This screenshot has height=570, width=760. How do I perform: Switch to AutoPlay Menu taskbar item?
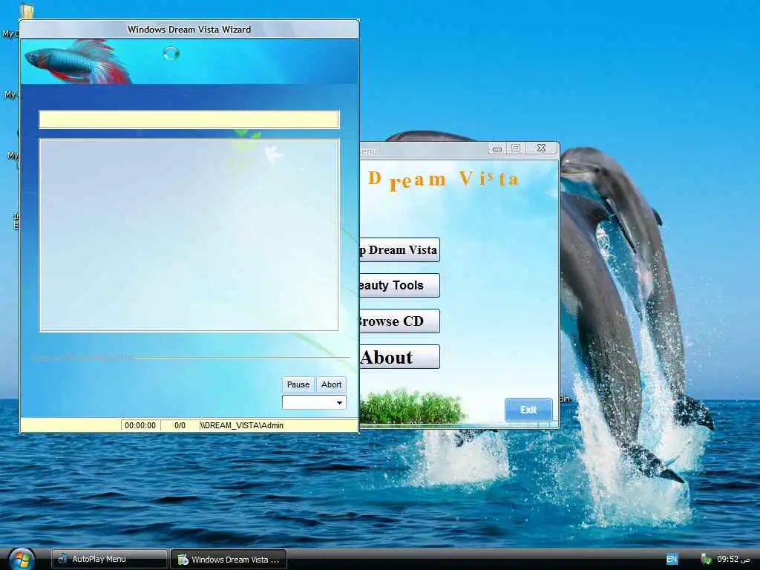(x=110, y=560)
